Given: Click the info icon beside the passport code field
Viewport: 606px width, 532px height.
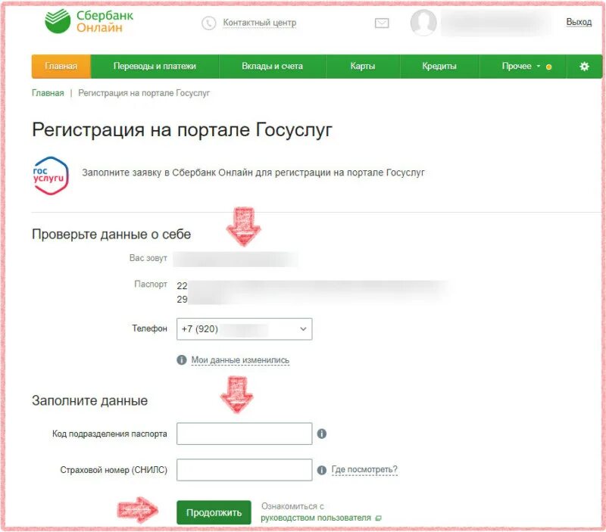Looking at the screenshot, I should pos(321,434).
